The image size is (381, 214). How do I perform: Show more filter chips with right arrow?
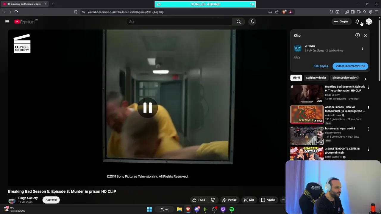point(365,79)
